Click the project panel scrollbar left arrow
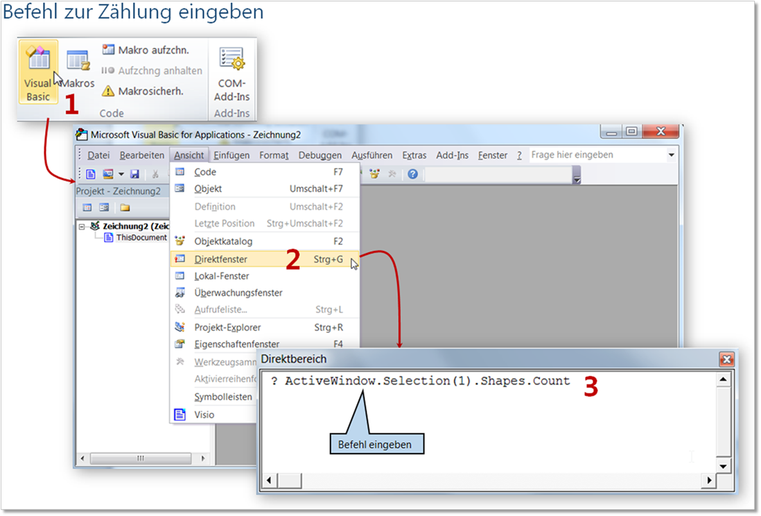Screen dimensions: 761x516 click(x=82, y=458)
